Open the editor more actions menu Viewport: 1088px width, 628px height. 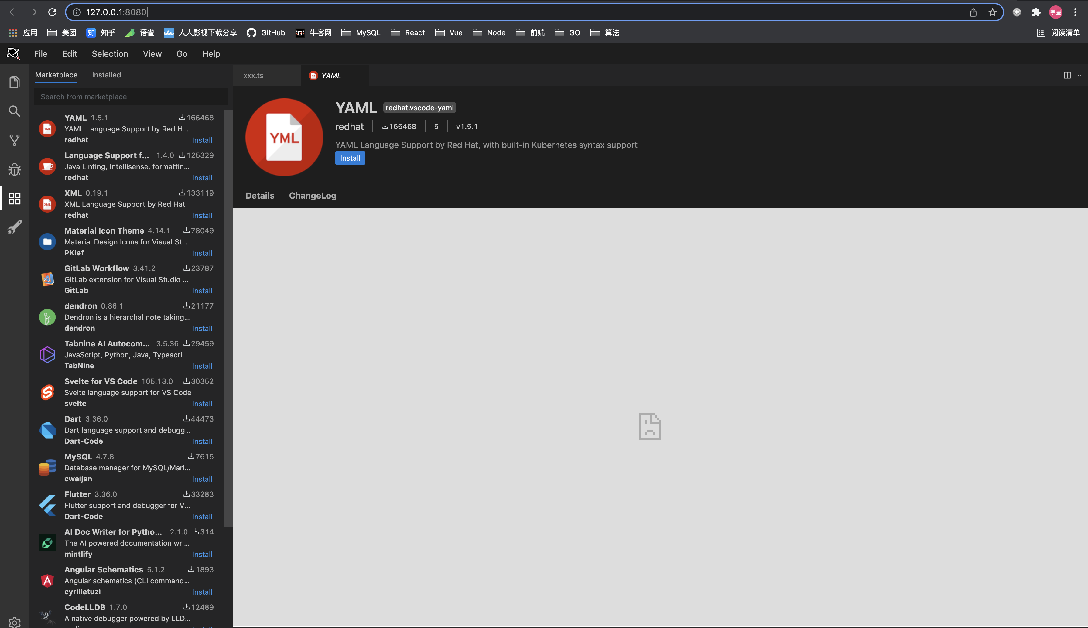[x=1081, y=75]
